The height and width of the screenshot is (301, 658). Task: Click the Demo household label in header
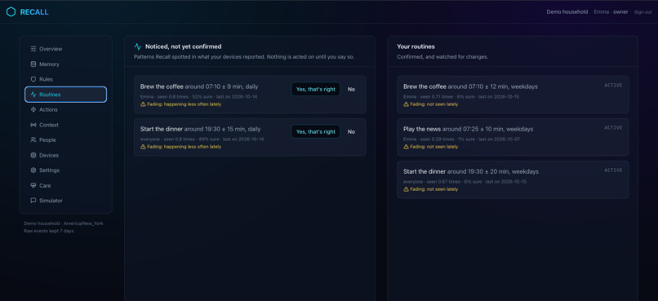click(567, 11)
